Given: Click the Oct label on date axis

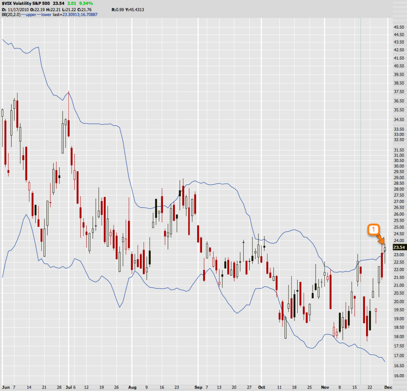Looking at the screenshot, I should coord(261,387).
